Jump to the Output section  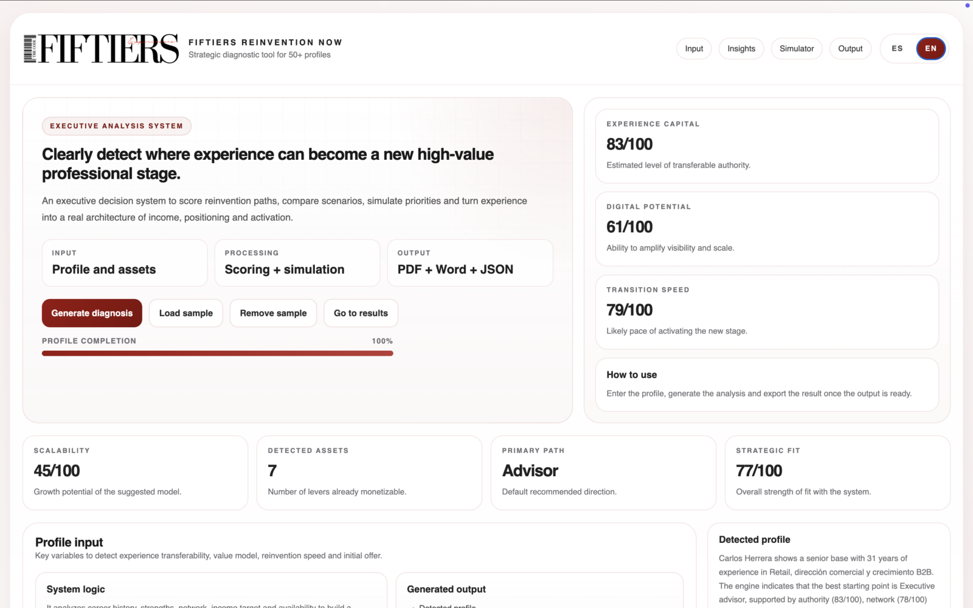tap(850, 49)
